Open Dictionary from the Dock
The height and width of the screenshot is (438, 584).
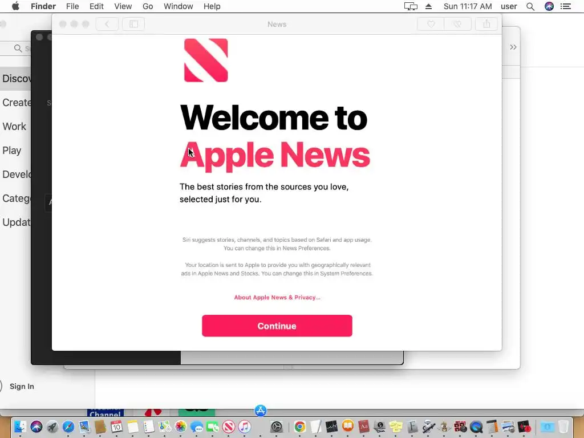(x=363, y=427)
